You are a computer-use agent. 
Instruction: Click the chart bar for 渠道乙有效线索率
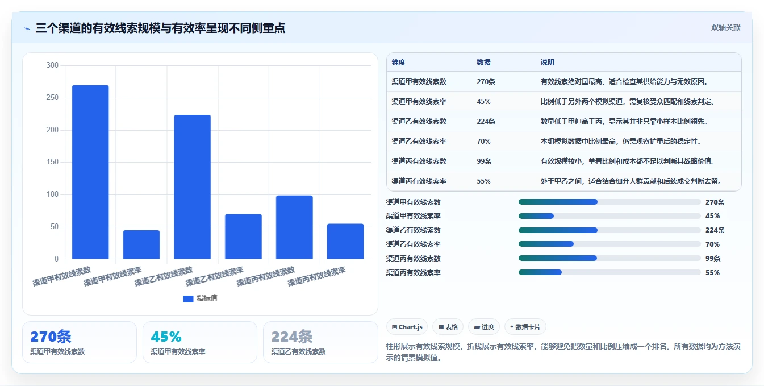coord(243,236)
